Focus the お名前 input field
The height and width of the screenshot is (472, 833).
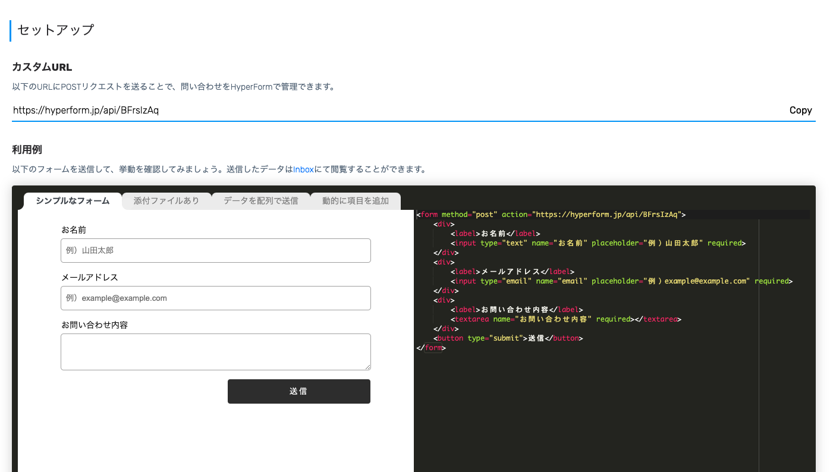pos(215,250)
